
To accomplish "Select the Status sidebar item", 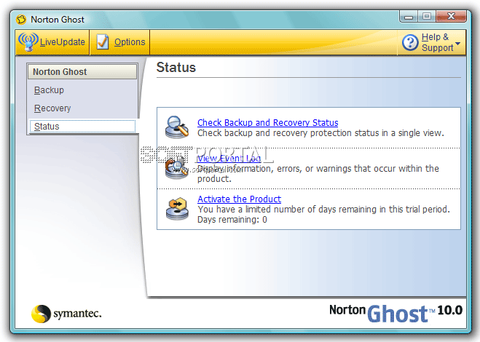I will 82,127.
